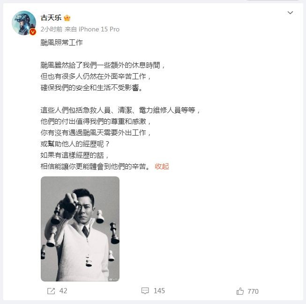Click the 2小时前 timestamp
This screenshot has width=306, height=304.
pyautogui.click(x=52, y=29)
